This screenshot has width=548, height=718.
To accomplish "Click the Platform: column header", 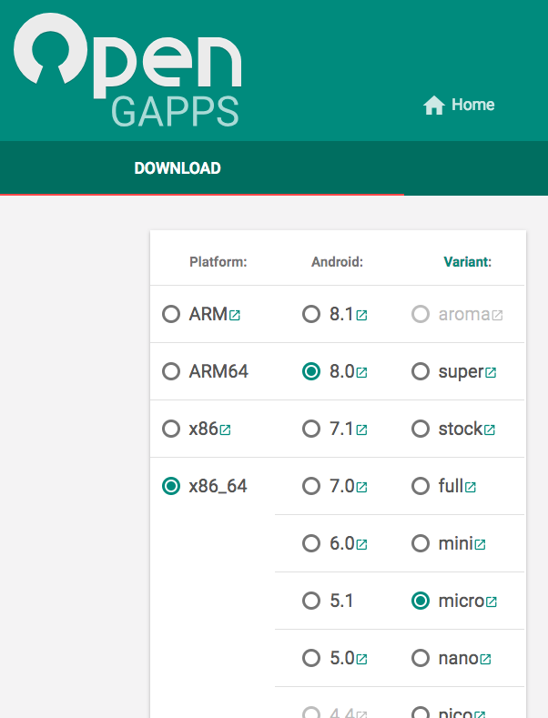I will pos(218,262).
